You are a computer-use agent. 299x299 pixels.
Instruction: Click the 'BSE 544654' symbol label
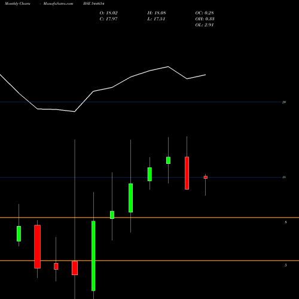click(94, 4)
